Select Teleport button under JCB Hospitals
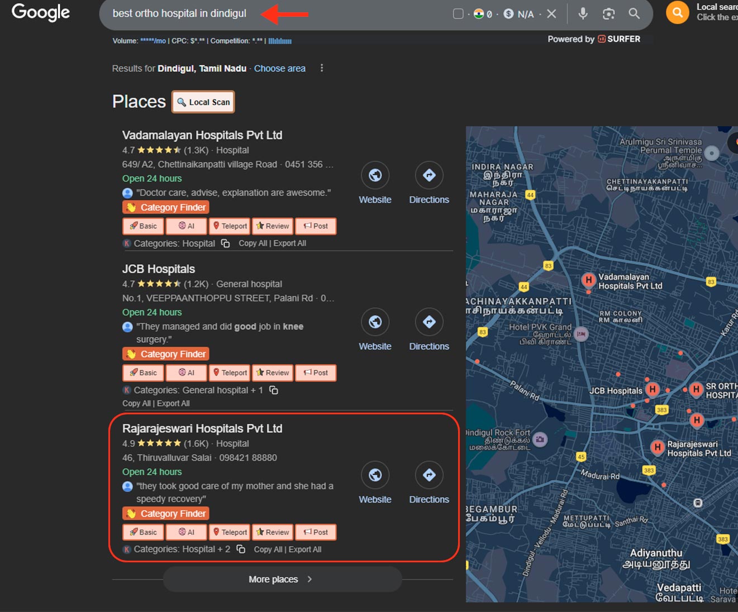Image resolution: width=738 pixels, height=612 pixels. (x=230, y=372)
